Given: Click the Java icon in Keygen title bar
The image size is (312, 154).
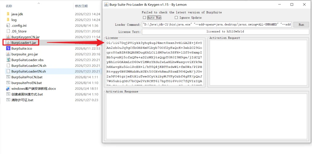Looking at the screenshot, I should (x=106, y=5).
